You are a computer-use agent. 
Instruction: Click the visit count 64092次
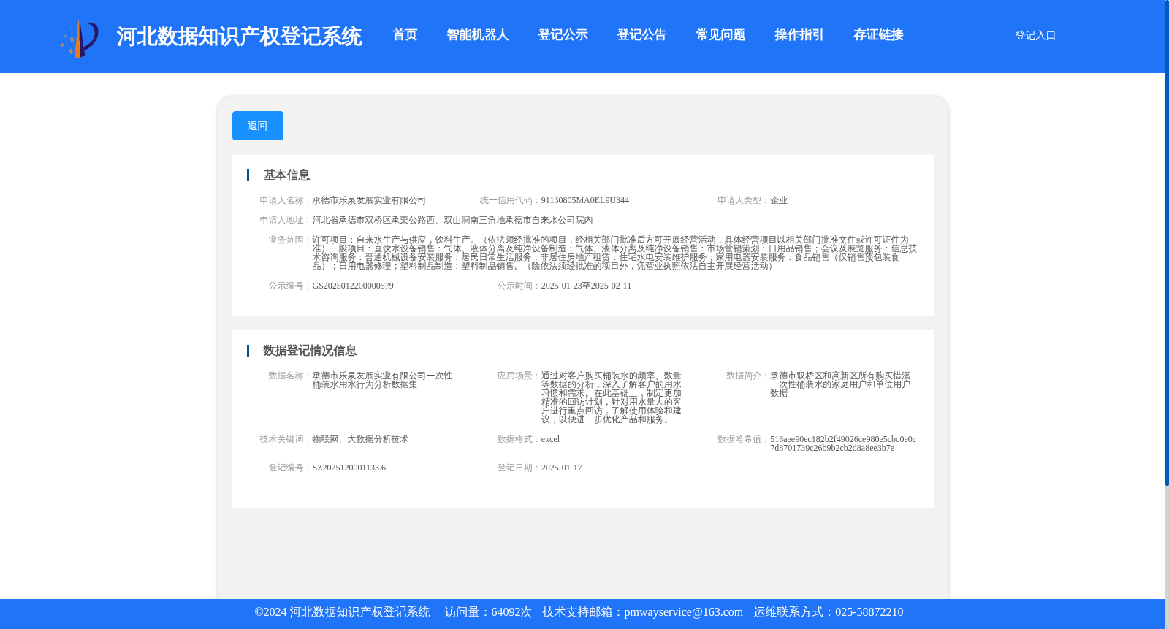coord(511,612)
